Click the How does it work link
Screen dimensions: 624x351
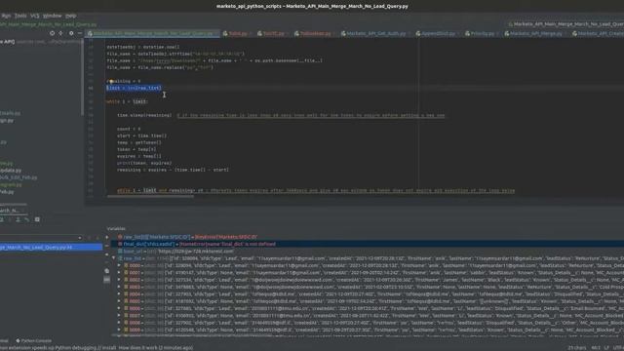(x=137, y=347)
